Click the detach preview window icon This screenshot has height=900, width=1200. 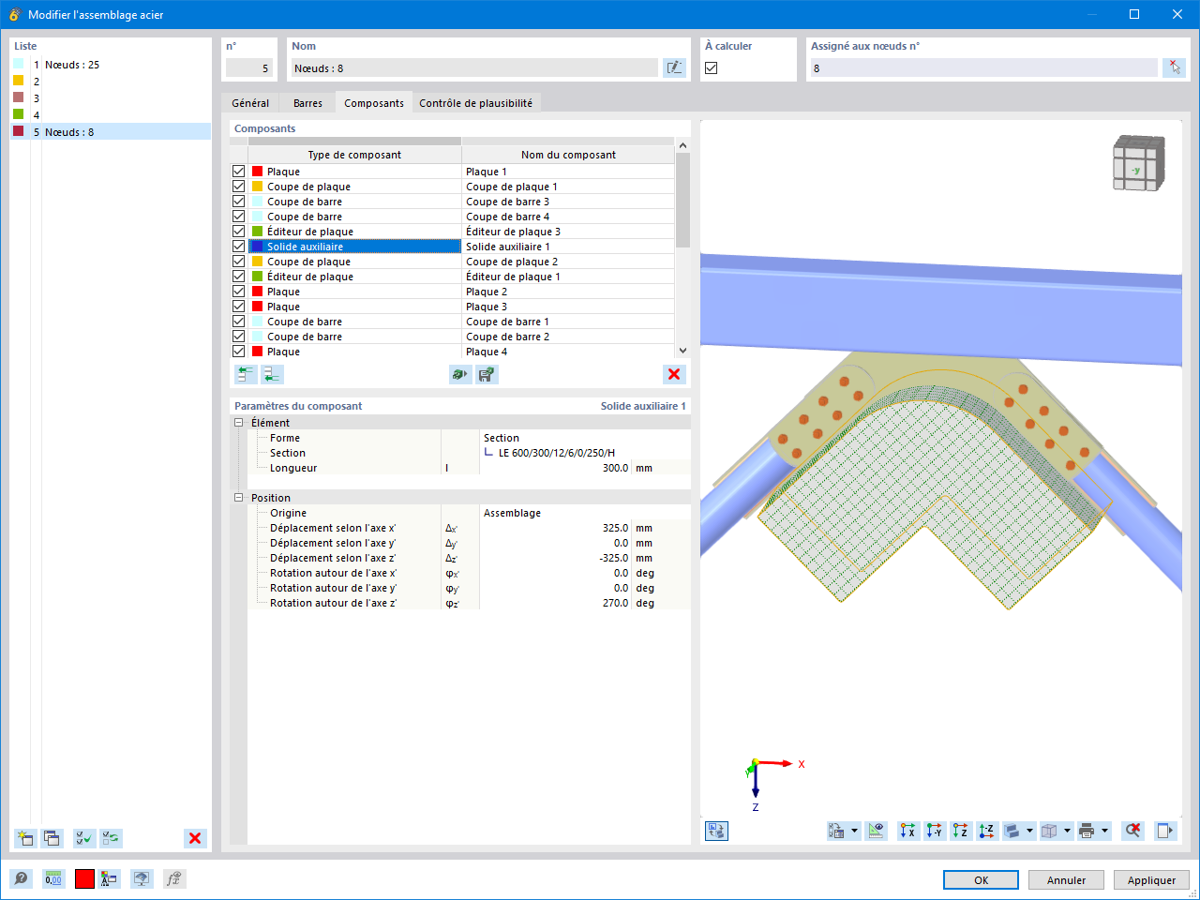click(1165, 831)
